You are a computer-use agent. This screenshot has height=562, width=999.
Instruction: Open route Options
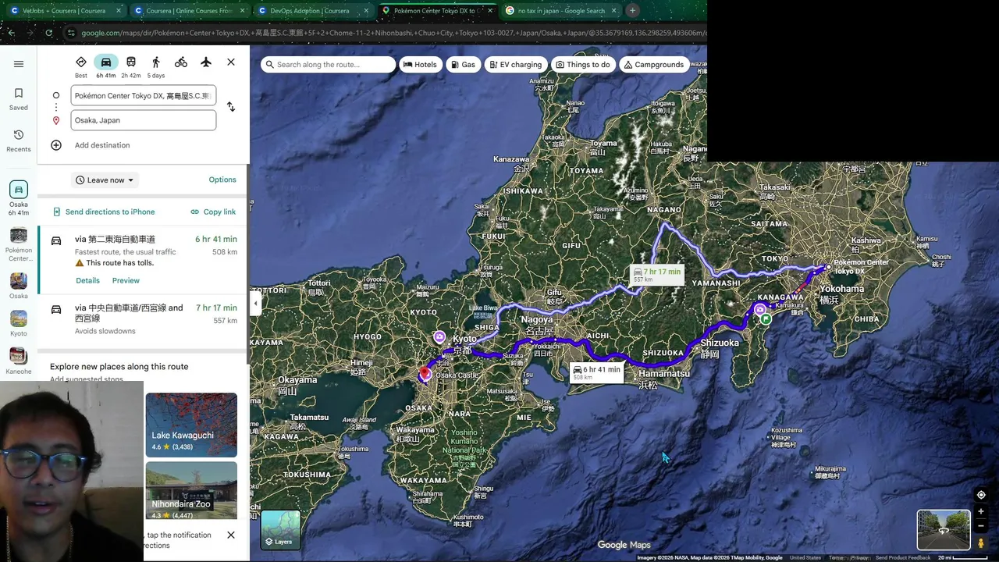point(222,180)
